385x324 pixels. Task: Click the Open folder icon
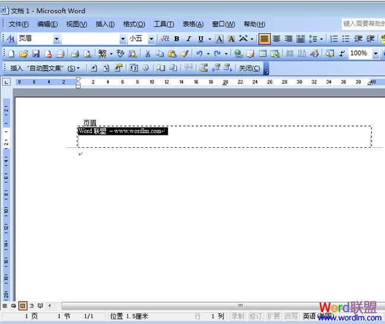click(x=24, y=53)
